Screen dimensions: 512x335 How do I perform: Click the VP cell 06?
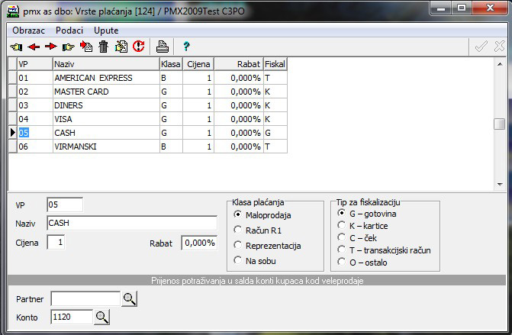[34, 147]
